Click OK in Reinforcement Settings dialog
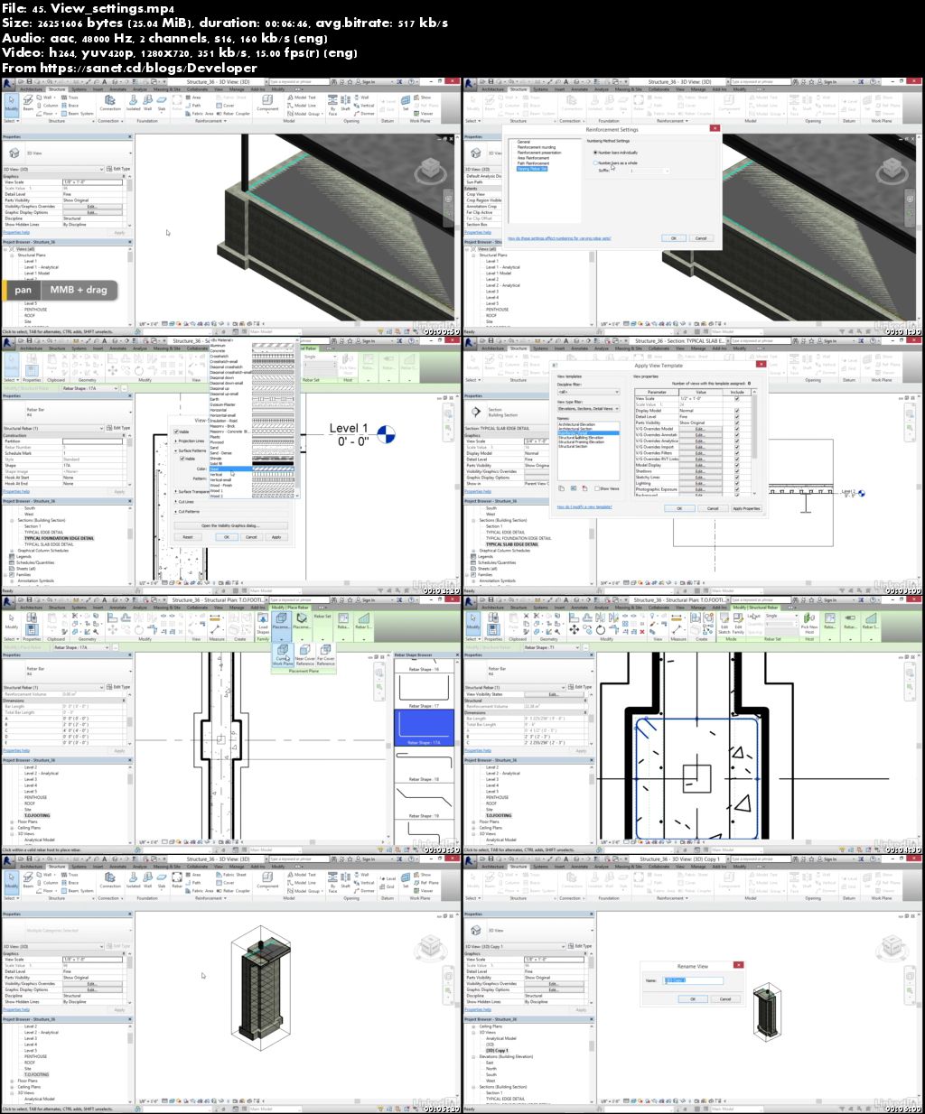The image size is (925, 1114). pos(674,238)
